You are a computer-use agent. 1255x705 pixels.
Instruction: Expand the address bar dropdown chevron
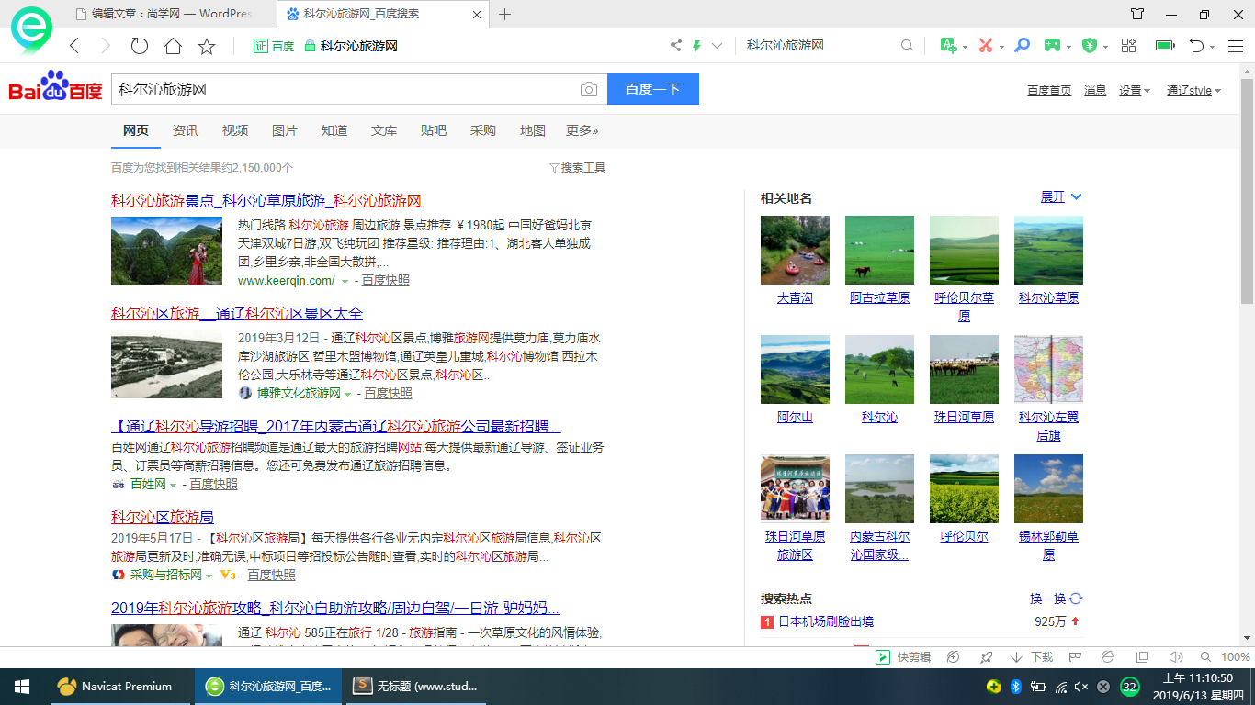point(718,46)
